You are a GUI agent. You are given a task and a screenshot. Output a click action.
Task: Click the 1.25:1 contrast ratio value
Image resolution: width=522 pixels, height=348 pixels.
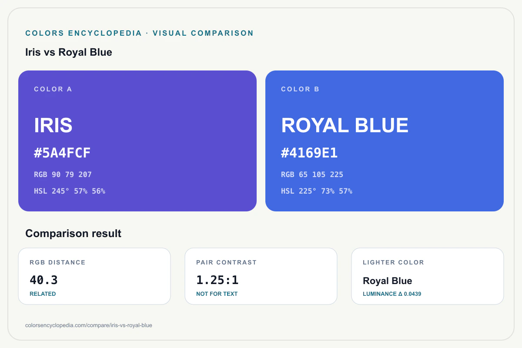[217, 280]
